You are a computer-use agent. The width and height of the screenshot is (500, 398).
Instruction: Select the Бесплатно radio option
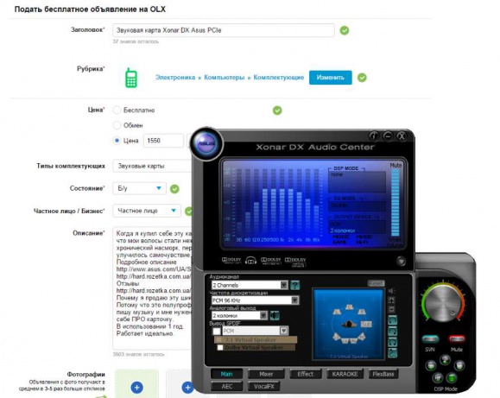tap(117, 110)
